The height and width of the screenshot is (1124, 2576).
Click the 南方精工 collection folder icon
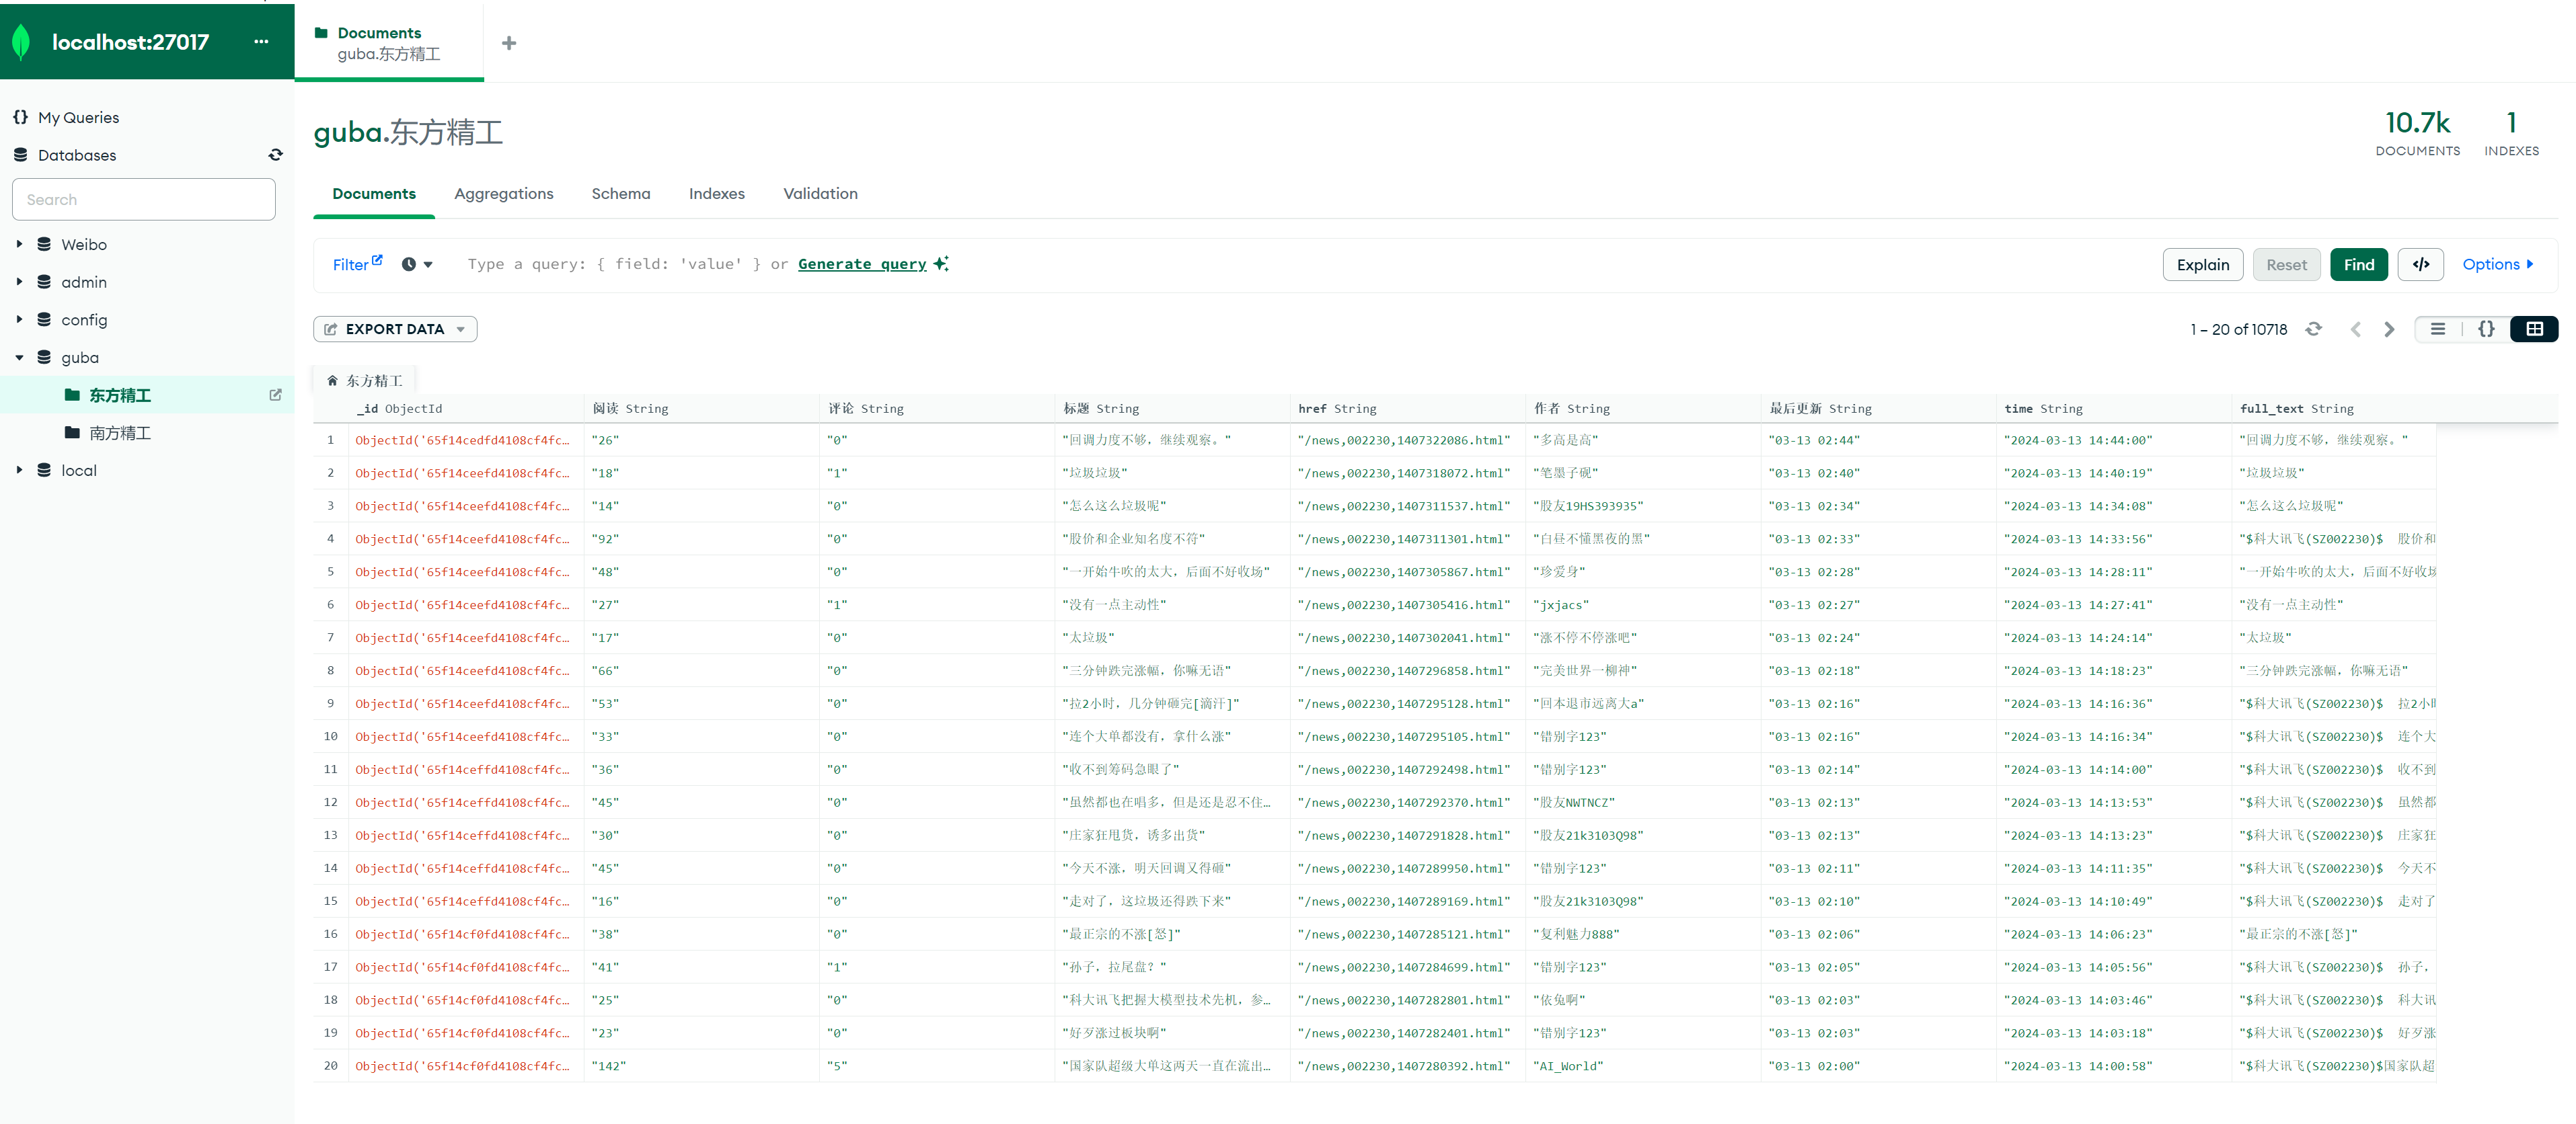tap(72, 433)
